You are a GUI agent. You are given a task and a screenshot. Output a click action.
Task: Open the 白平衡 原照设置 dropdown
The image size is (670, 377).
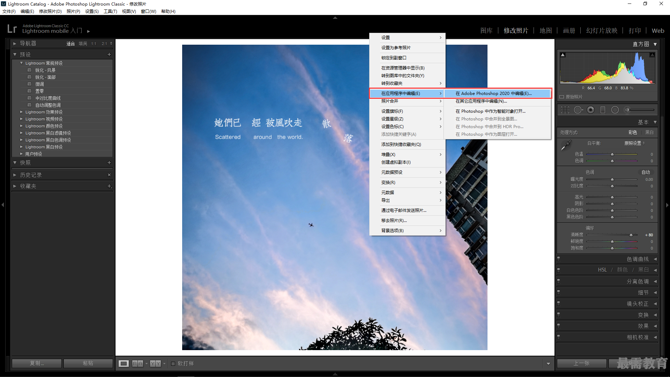tap(634, 143)
